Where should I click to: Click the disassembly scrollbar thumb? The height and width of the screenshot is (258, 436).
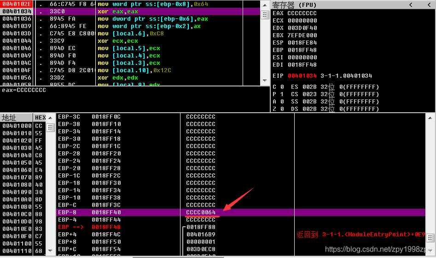[265, 15]
